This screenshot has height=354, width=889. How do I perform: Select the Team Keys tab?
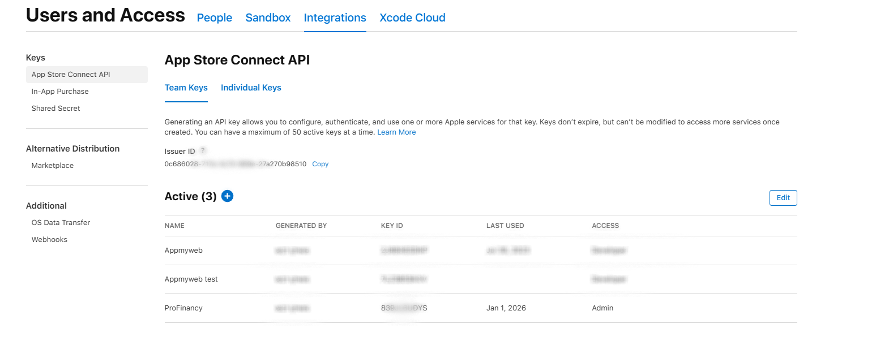[186, 88]
